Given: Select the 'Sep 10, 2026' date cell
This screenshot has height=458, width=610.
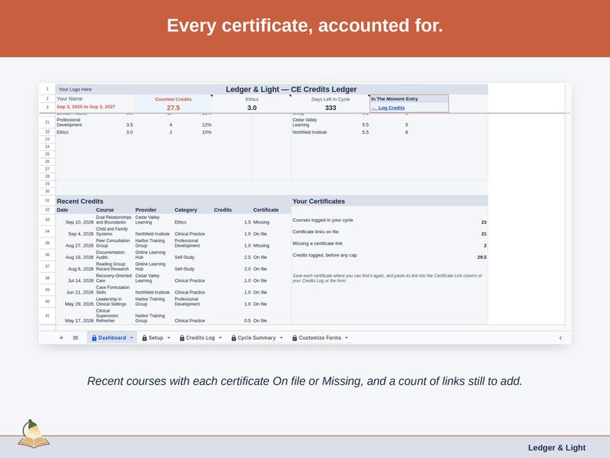Looking at the screenshot, I should (79, 222).
